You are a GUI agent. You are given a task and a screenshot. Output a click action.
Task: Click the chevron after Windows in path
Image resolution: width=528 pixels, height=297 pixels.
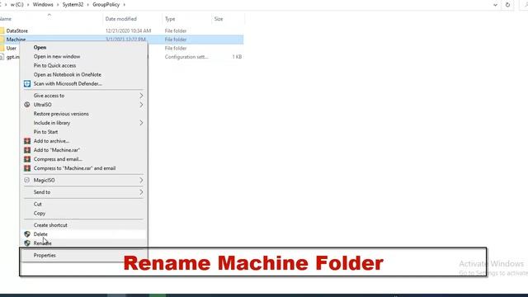point(58,5)
